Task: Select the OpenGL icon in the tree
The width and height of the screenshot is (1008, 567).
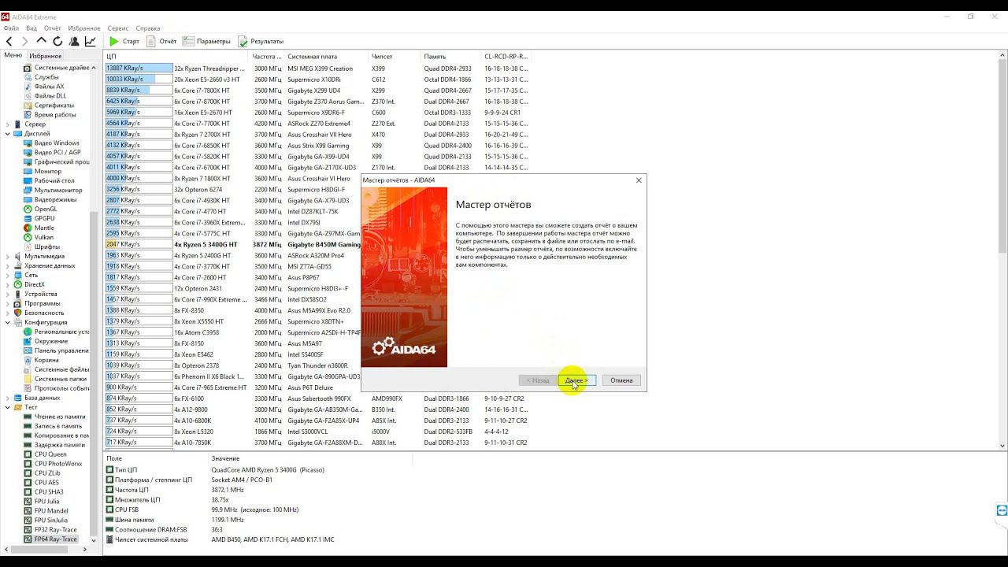Action: pos(28,209)
